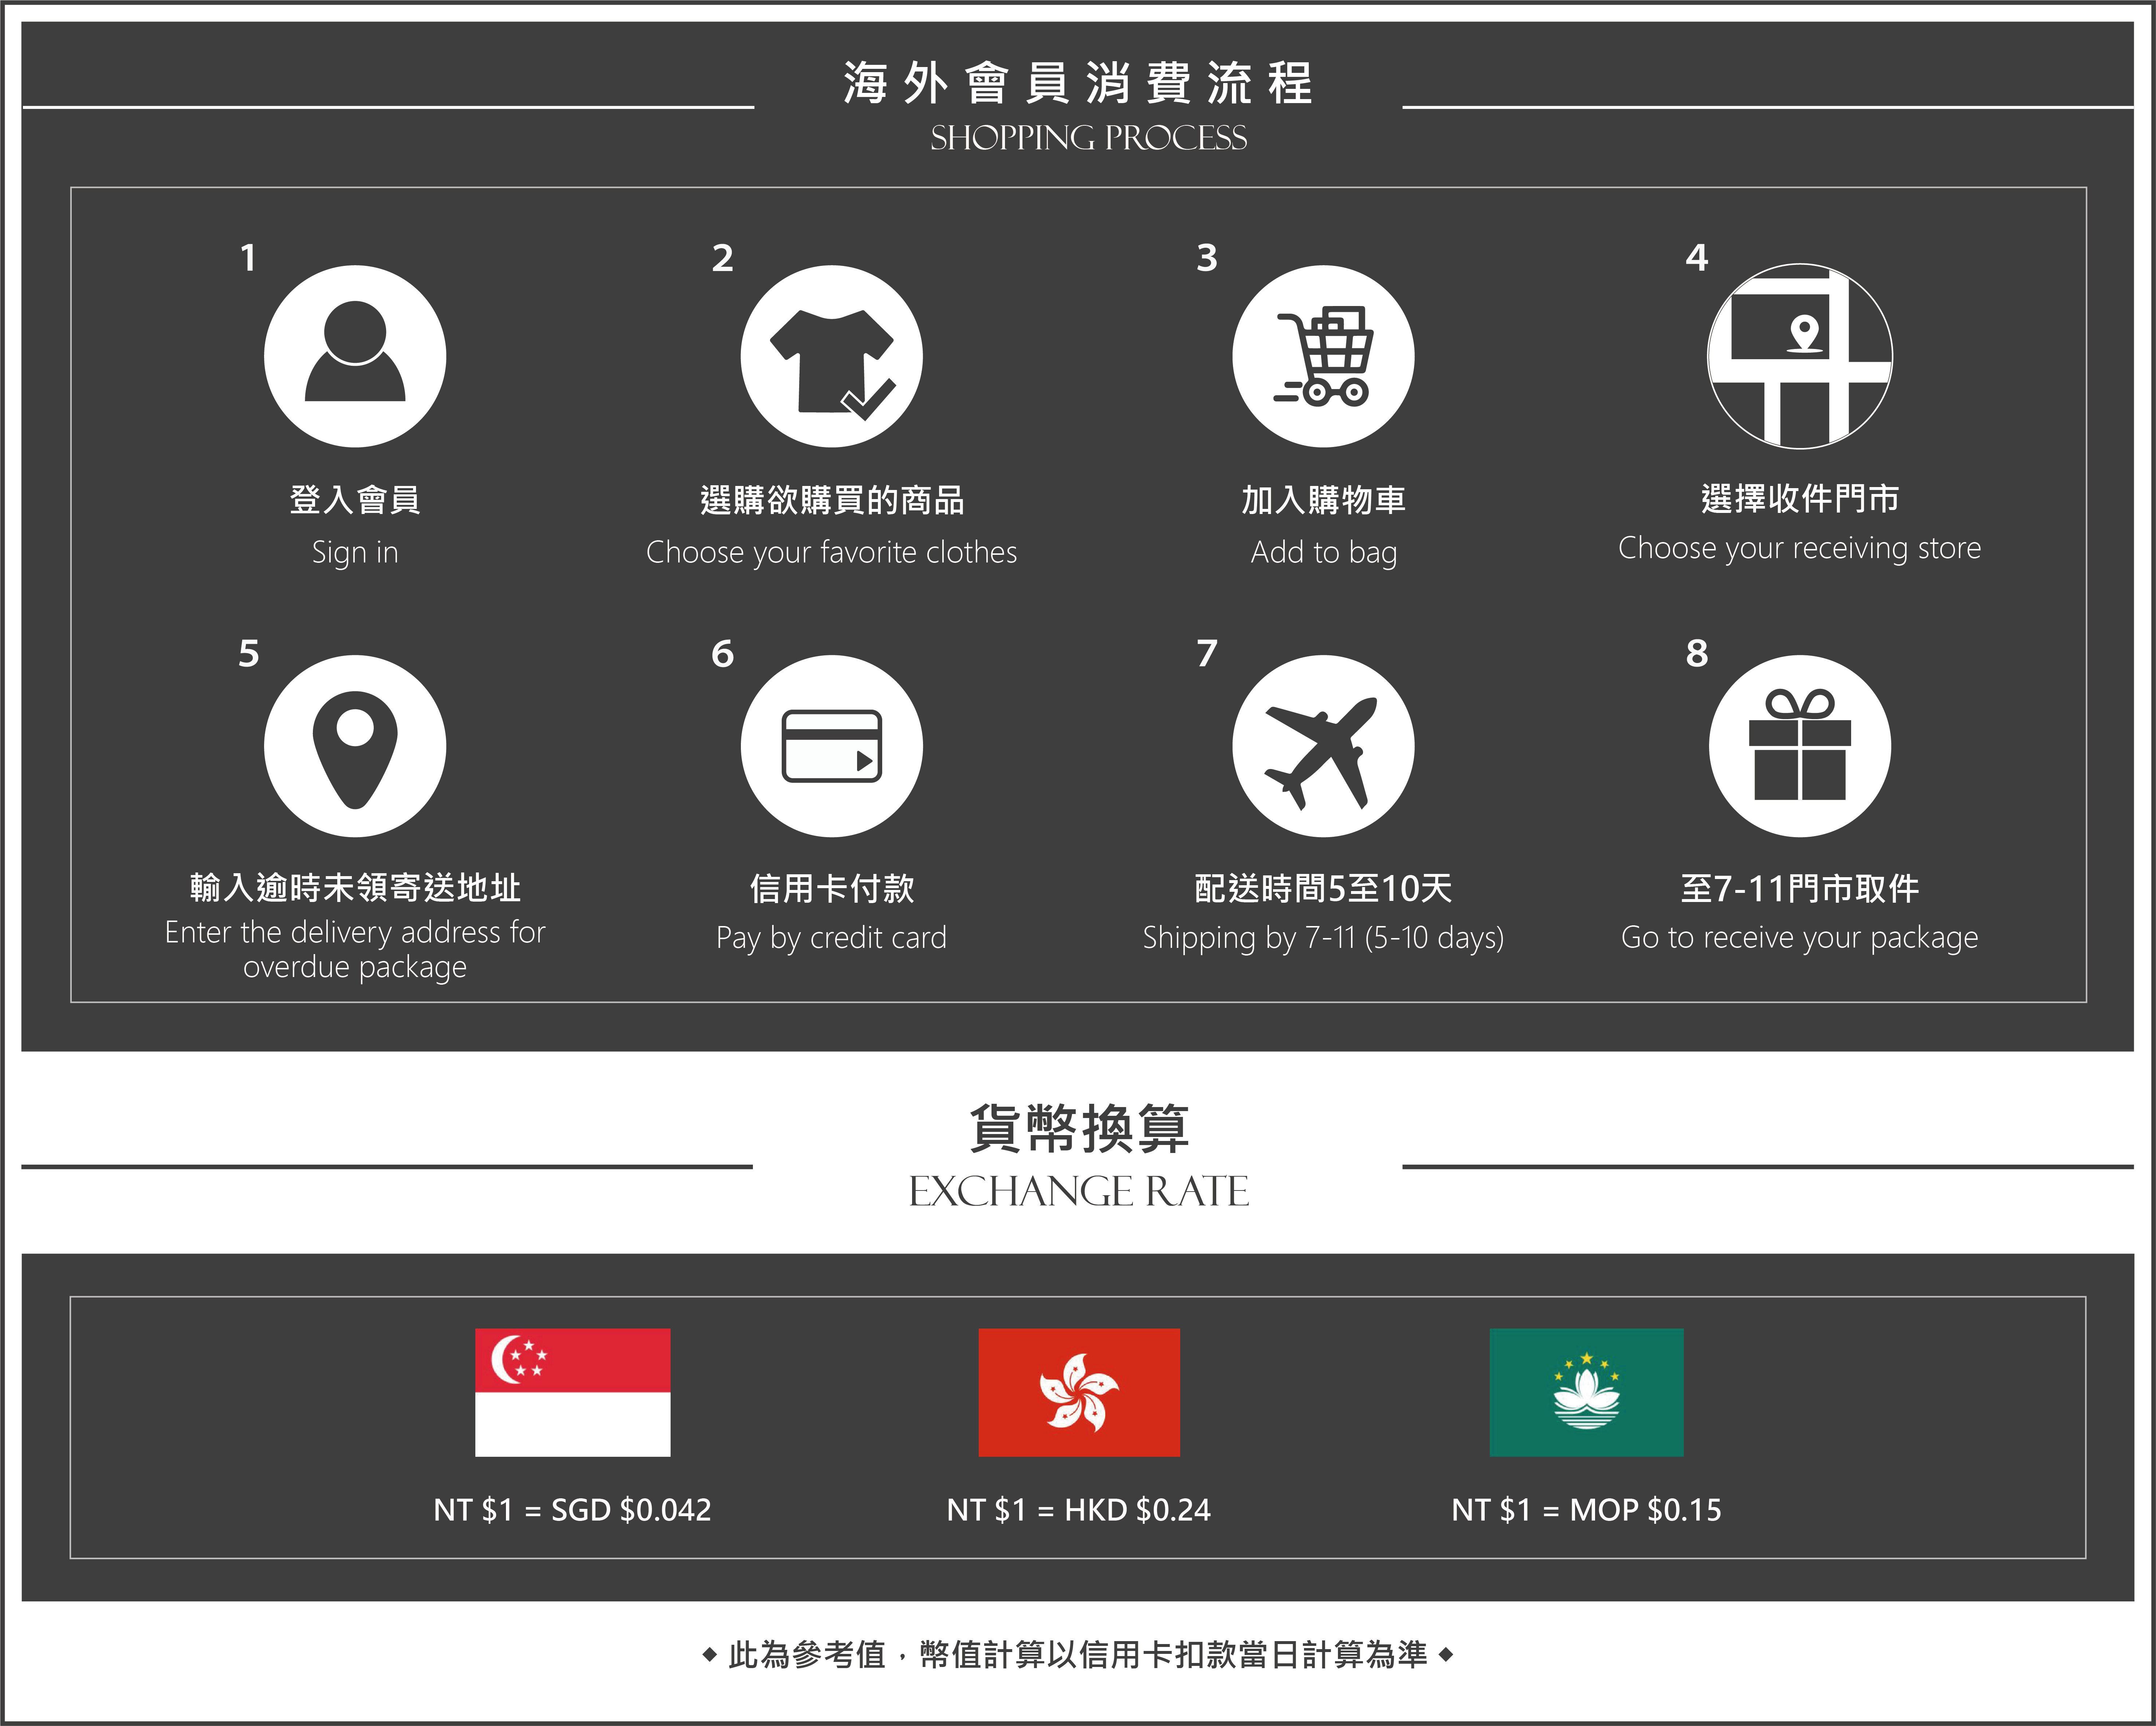Click the EXCHANGE RATE heading
The height and width of the screenshot is (1726, 2156).
(x=1078, y=1191)
